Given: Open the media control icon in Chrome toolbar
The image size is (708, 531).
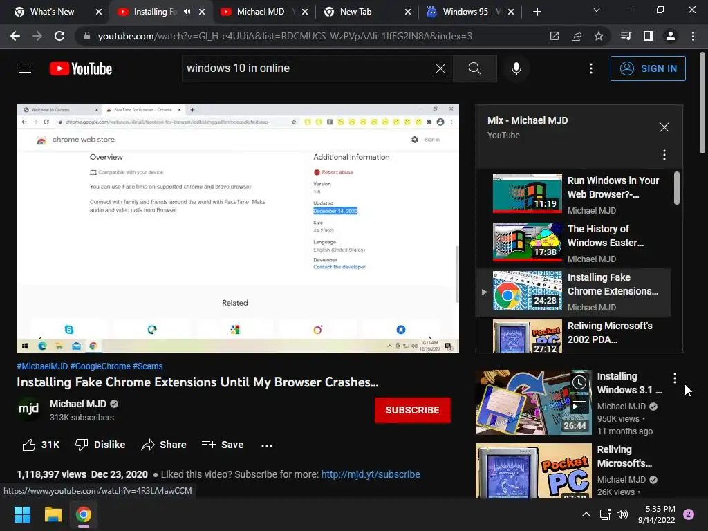Looking at the screenshot, I should 626,36.
